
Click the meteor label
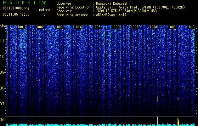(45, 10)
